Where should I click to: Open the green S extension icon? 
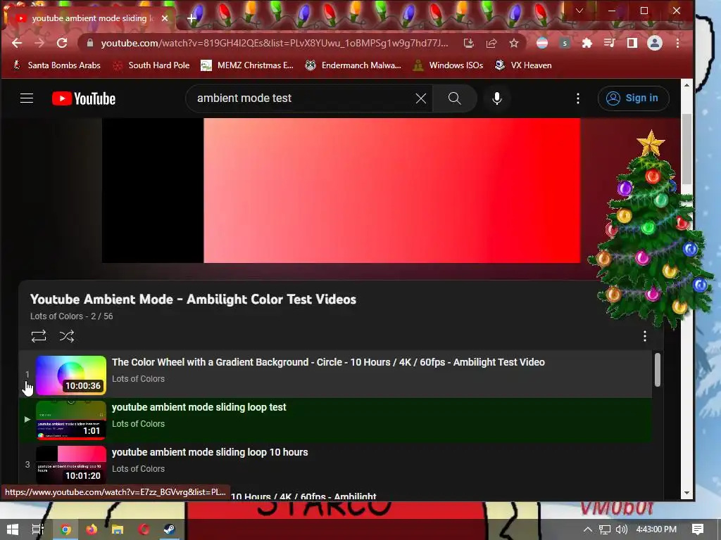pyautogui.click(x=565, y=43)
